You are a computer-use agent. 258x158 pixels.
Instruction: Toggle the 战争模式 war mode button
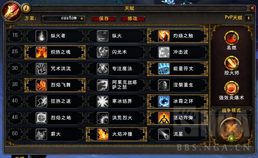231,130
